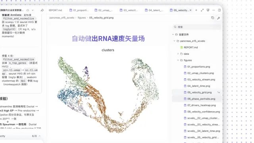Open the 03_velocit... tab

pyautogui.click(x=129, y=10)
